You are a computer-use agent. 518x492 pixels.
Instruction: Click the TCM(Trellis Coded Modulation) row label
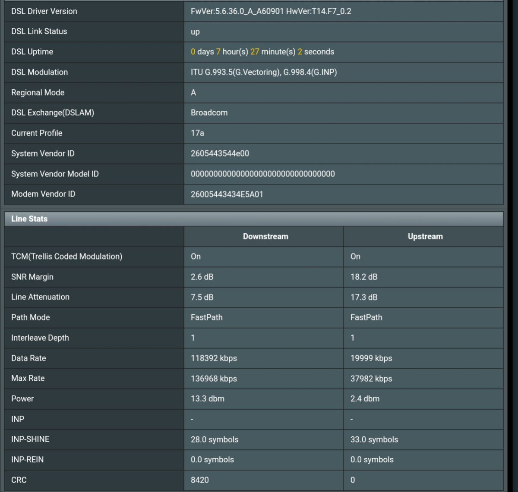click(x=66, y=257)
